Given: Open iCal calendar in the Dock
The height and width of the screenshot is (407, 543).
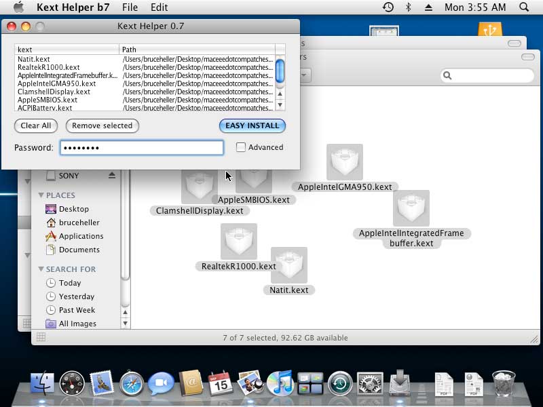Looking at the screenshot, I should pos(220,383).
